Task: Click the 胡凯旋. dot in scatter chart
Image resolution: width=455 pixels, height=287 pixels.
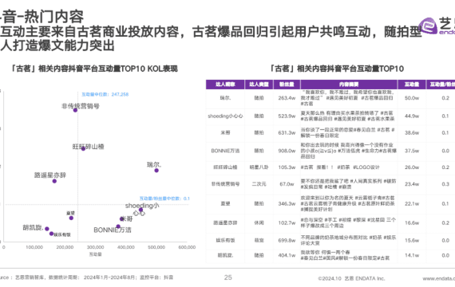Action: [x=47, y=229]
